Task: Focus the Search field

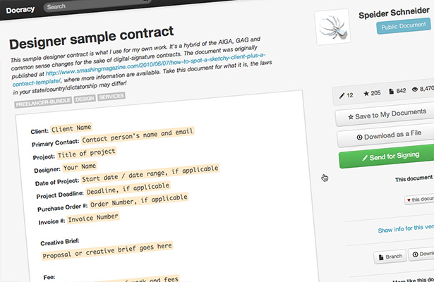Action: [x=97, y=4]
